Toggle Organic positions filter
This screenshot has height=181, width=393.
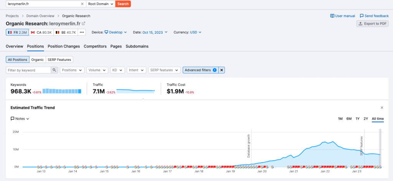tap(37, 60)
